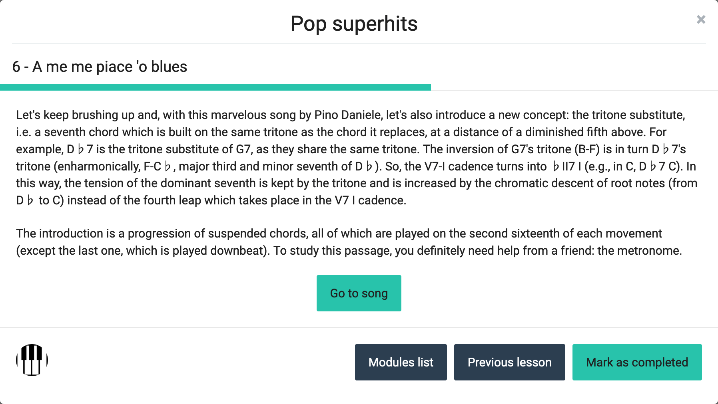Click the lesson number '6' label
Viewport: 718px width, 404px height.
pos(17,67)
